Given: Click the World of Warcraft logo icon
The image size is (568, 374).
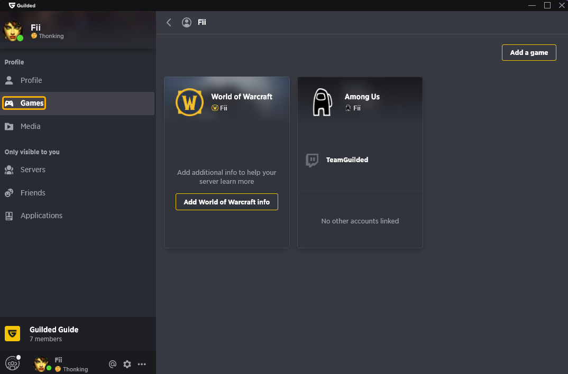Looking at the screenshot, I should click(x=189, y=102).
